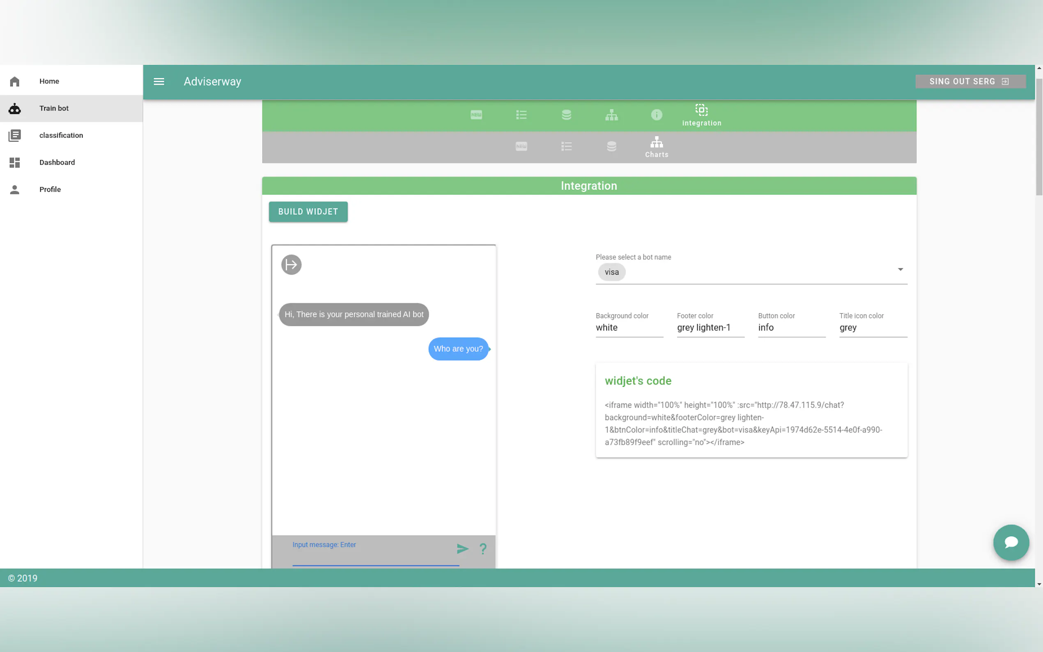Open the Background color selector
1043x652 pixels.
pos(629,328)
